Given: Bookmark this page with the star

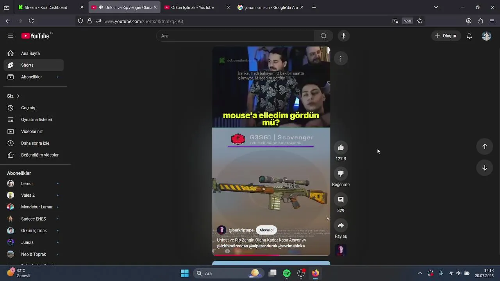Looking at the screenshot, I should pyautogui.click(x=420, y=21).
